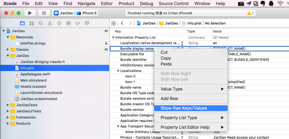Open the Report navigator speech bubble icon
Image resolution: width=289 pixels, height=139 pixels.
pos(87,23)
